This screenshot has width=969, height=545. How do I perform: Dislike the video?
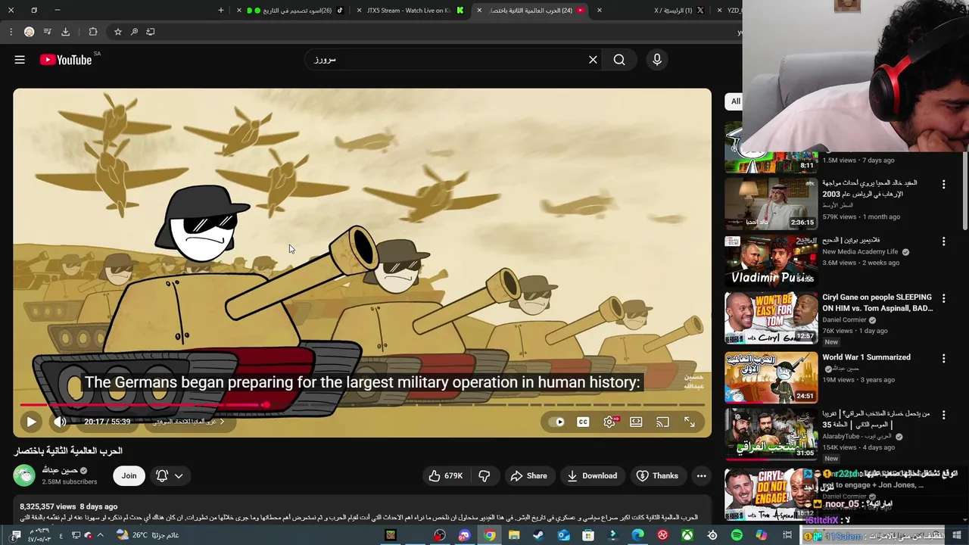tap(484, 475)
